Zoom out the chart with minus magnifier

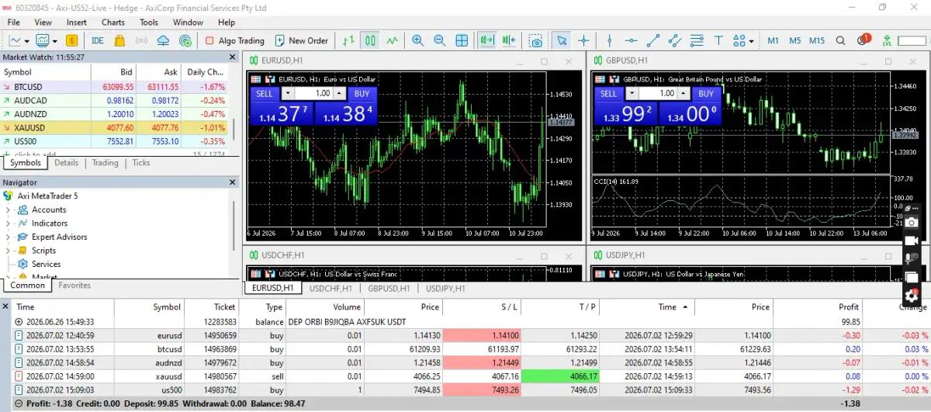[440, 40]
